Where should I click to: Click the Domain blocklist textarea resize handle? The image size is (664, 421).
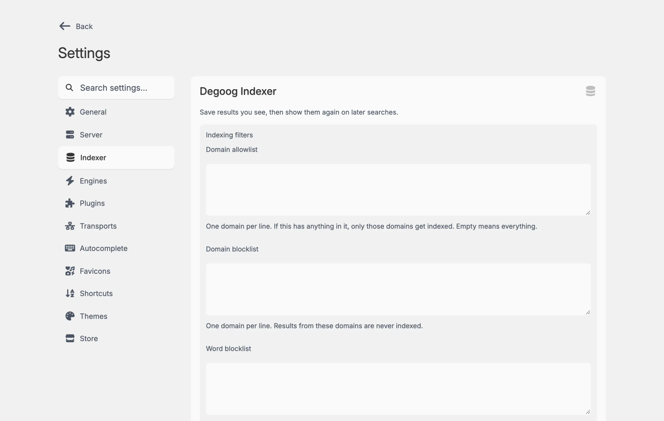pyautogui.click(x=588, y=312)
